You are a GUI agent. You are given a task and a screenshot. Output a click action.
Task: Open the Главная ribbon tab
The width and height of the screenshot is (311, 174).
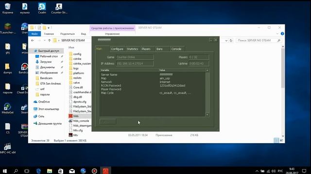pyautogui.click(x=49, y=34)
